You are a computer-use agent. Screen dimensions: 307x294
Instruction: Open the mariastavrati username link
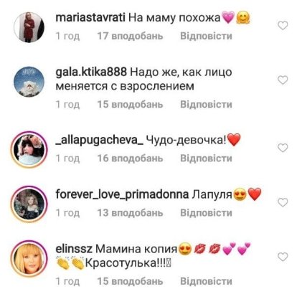(90, 18)
